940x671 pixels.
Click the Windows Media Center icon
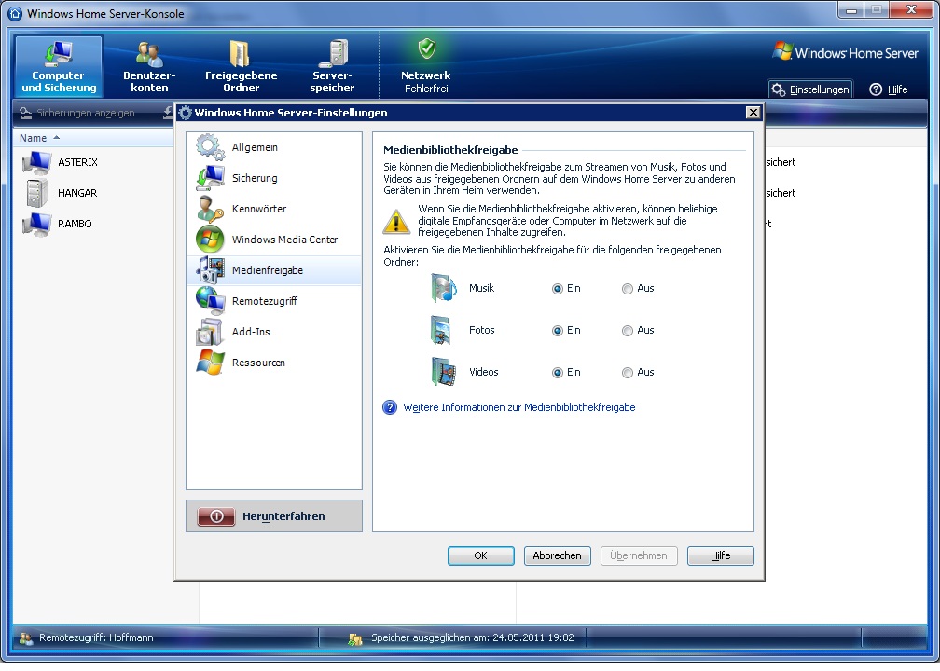pos(210,239)
